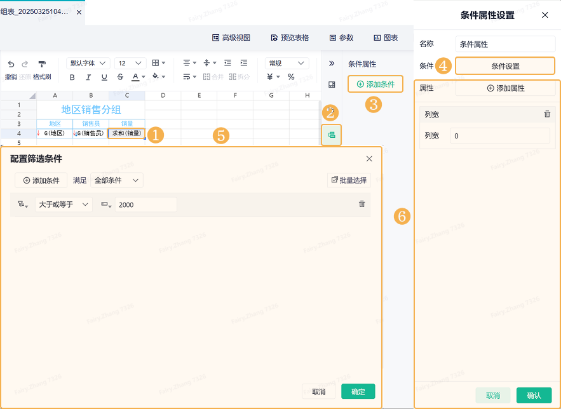Open the 默认字体 font dropdown
Image resolution: width=561 pixels, height=409 pixels.
pos(88,64)
